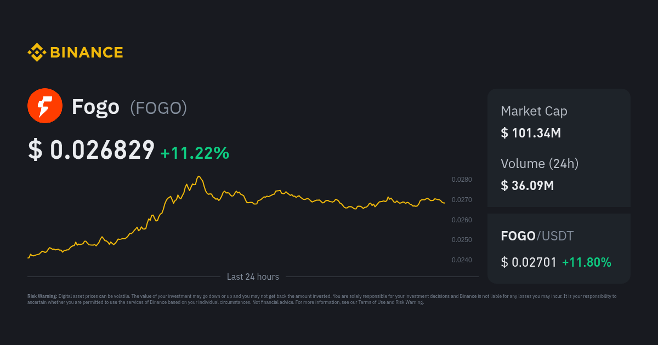Click the +11.80% pair change
Screen dimensions: 658x345
click(586, 262)
